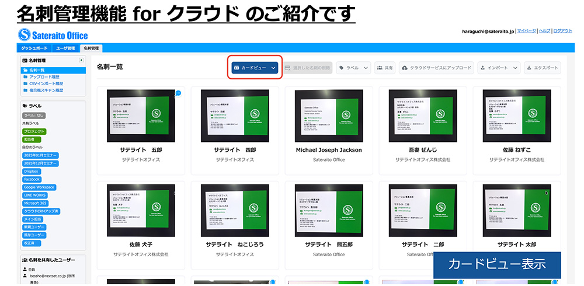Switch to the ダッシュボード tab
Screen dimensions: 584x286
tap(35, 48)
